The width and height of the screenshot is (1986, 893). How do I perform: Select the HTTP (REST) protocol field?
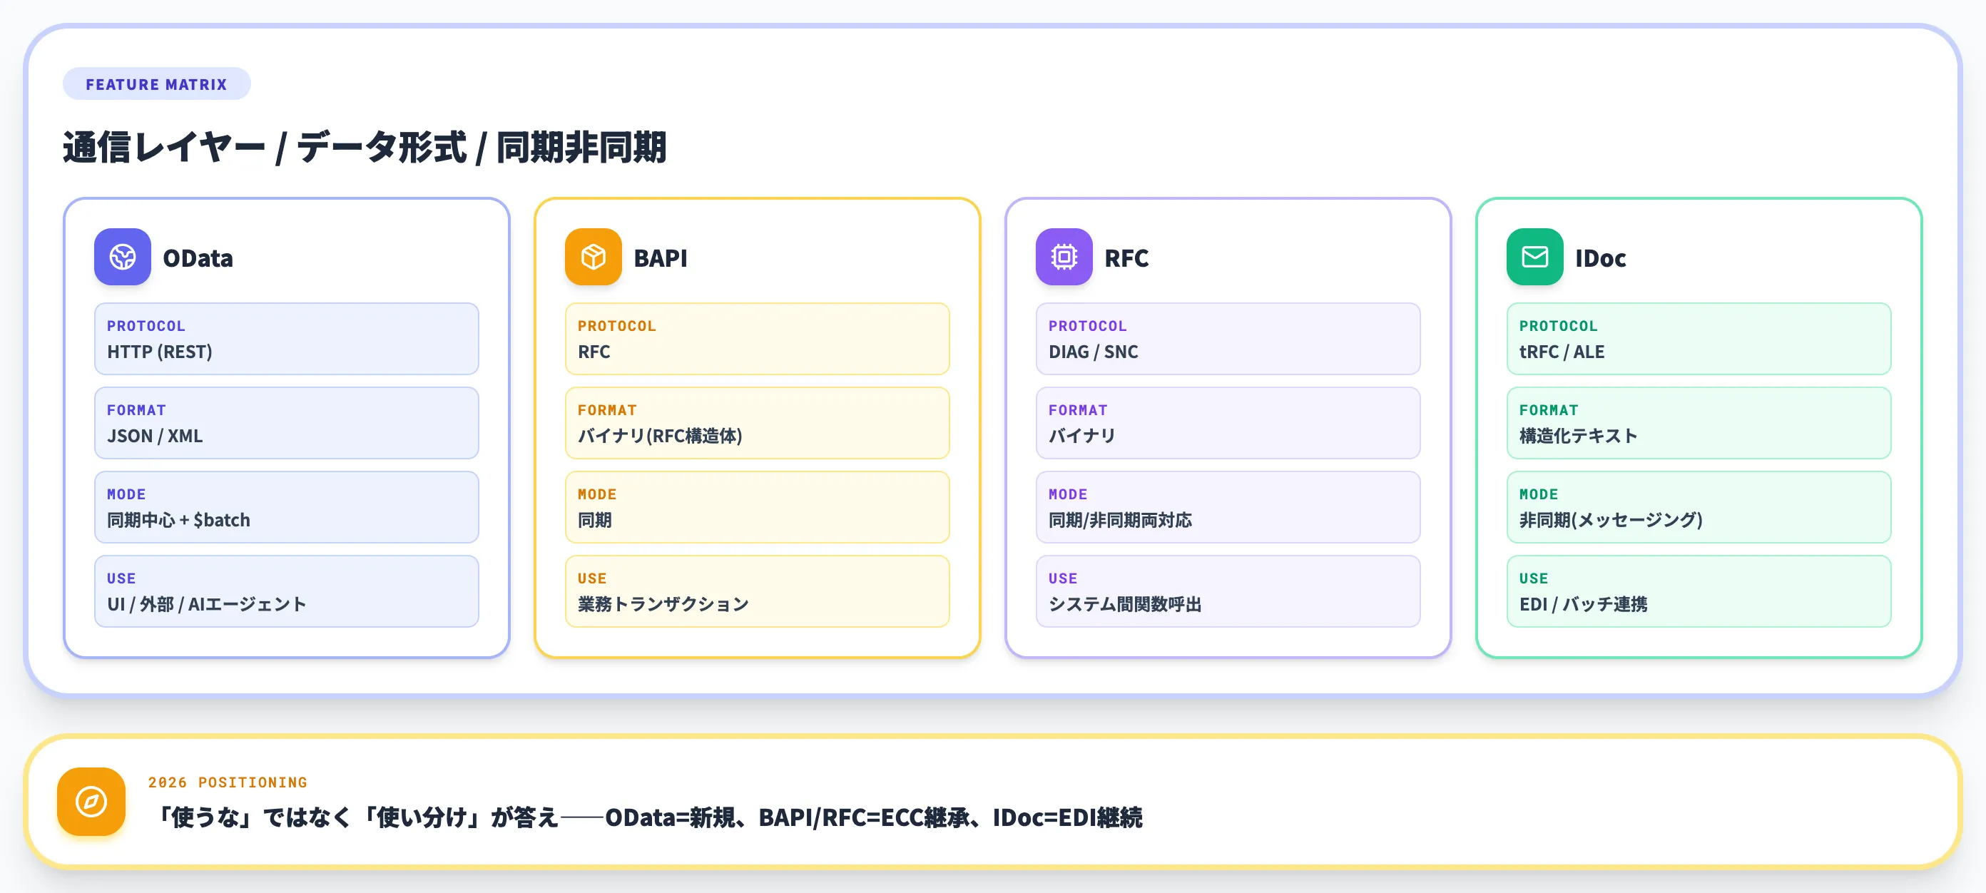(287, 339)
